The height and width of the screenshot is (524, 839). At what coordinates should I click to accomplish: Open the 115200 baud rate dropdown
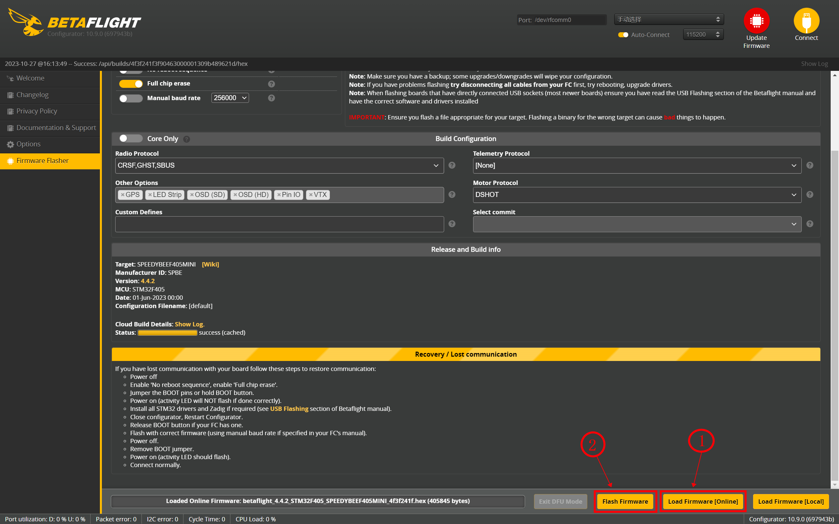703,34
